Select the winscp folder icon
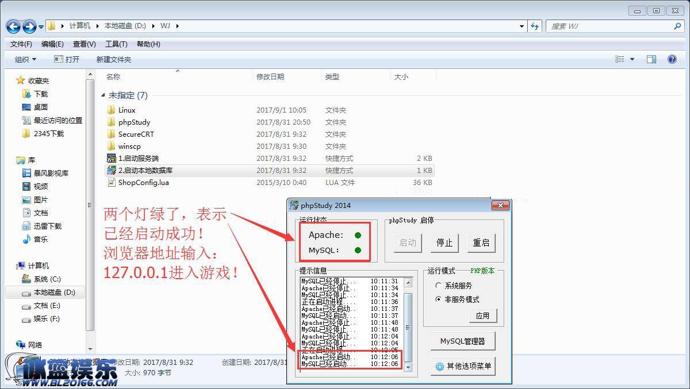Viewport: 690px width, 389px height. [x=112, y=146]
